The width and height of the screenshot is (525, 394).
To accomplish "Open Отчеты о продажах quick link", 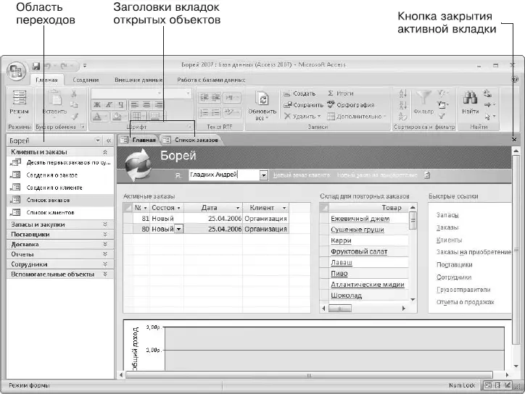I will click(465, 302).
